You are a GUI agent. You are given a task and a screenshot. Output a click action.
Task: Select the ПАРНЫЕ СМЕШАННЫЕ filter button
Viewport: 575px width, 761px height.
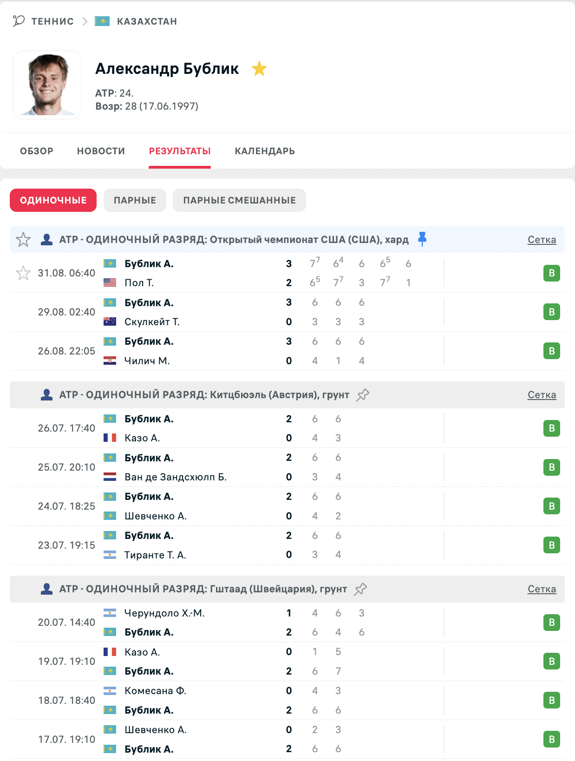(x=239, y=200)
